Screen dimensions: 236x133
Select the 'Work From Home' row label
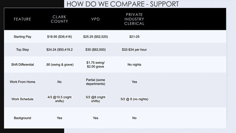tap(22, 82)
